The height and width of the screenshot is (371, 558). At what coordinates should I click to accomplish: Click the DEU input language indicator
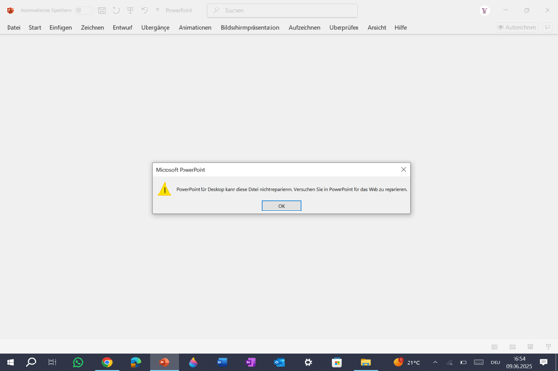click(x=496, y=363)
